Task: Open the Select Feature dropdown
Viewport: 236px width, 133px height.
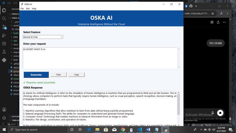Action: coord(43,37)
